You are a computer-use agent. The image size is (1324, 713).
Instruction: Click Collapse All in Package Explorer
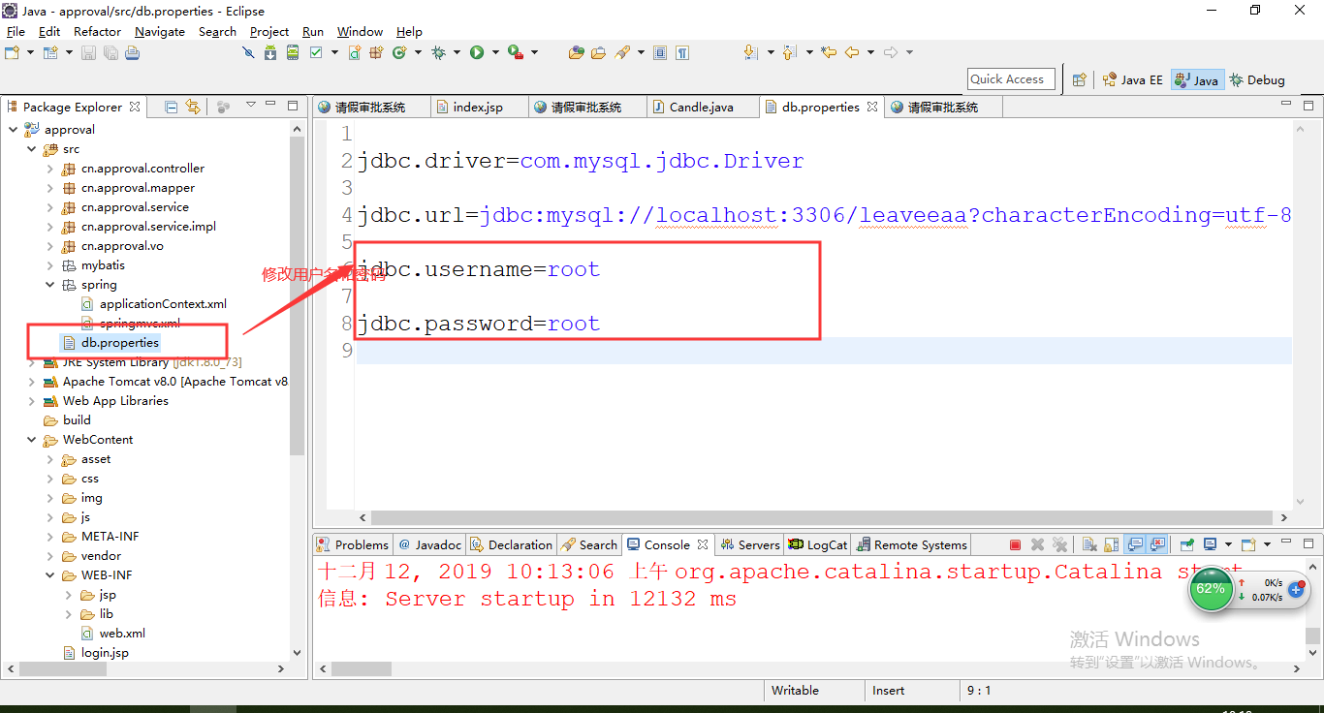(172, 107)
